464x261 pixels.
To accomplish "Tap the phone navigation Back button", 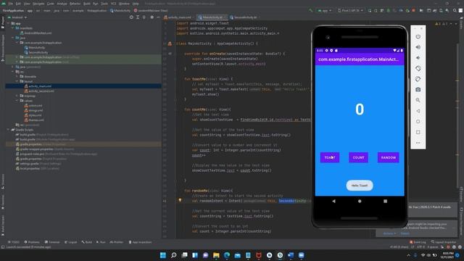I will (333, 202).
